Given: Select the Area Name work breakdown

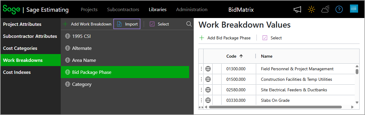Looking at the screenshot, I should click(x=125, y=60).
